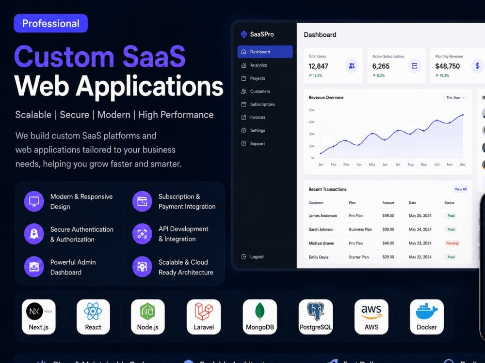Click the Revenue Overview heading
485x363 pixels.
(x=326, y=98)
